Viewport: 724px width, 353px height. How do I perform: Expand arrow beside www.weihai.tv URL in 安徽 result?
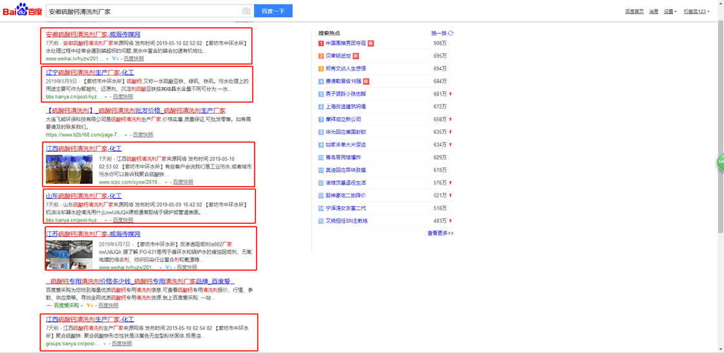click(x=107, y=59)
